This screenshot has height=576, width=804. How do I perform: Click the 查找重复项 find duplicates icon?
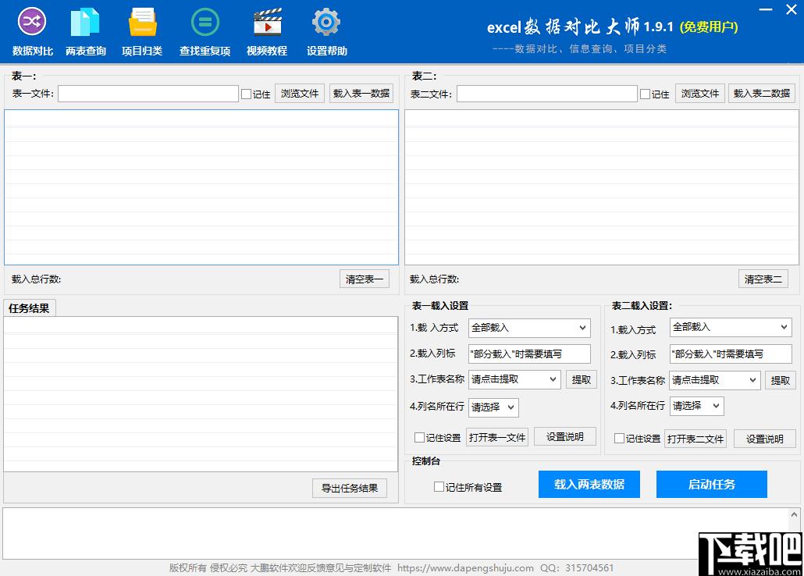(x=205, y=31)
